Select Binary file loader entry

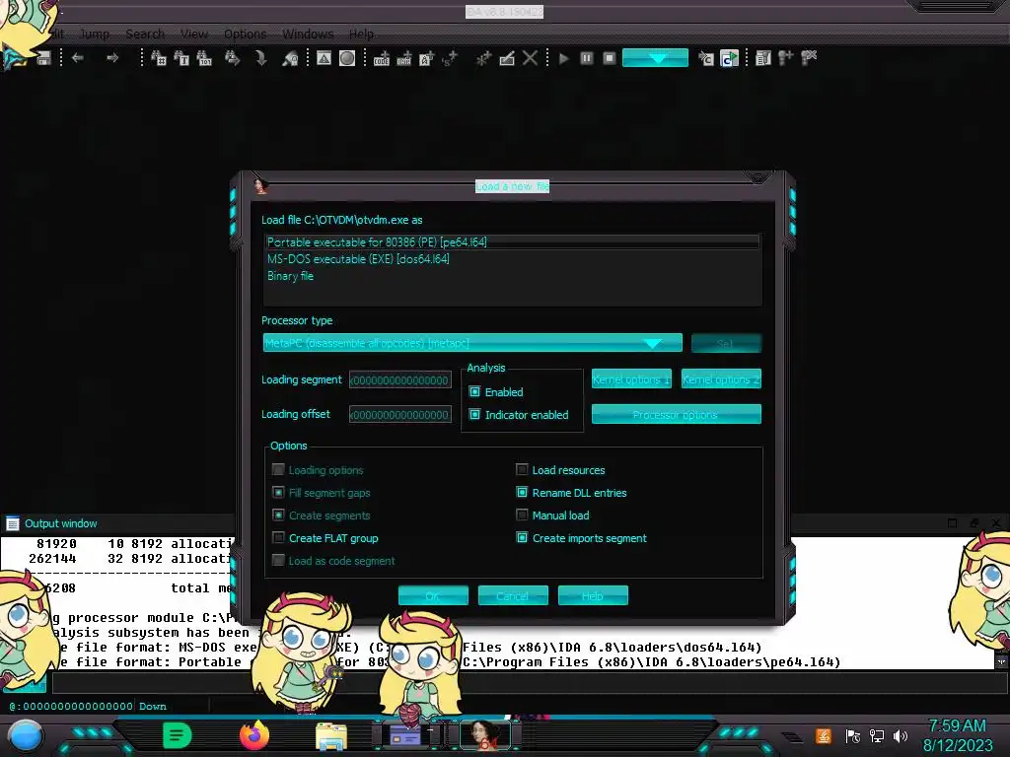pyautogui.click(x=512, y=276)
